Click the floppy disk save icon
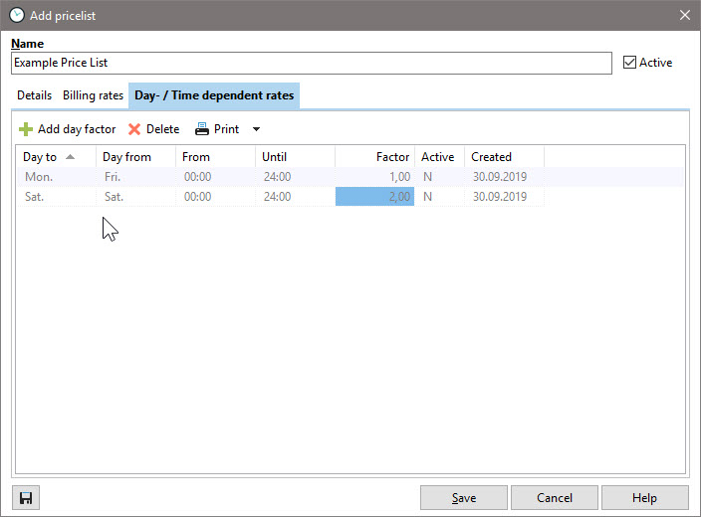701x517 pixels. click(26, 498)
